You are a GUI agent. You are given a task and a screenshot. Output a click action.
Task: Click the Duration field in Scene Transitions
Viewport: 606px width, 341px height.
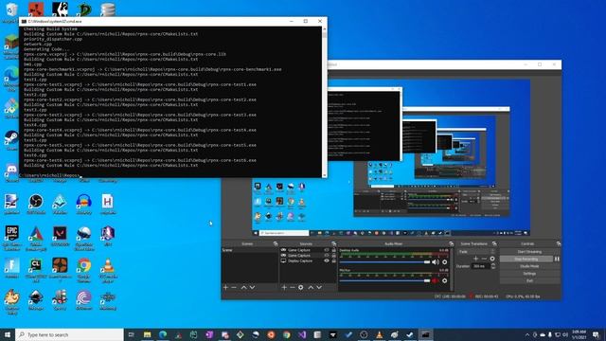coord(481,266)
